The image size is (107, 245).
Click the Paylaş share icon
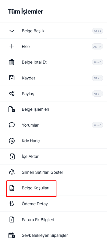click(x=12, y=94)
